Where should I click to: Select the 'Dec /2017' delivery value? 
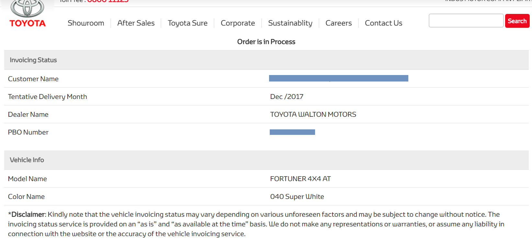click(287, 97)
